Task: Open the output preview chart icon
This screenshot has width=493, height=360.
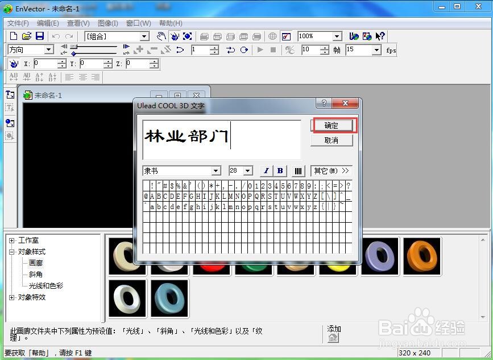Action: coord(287,36)
